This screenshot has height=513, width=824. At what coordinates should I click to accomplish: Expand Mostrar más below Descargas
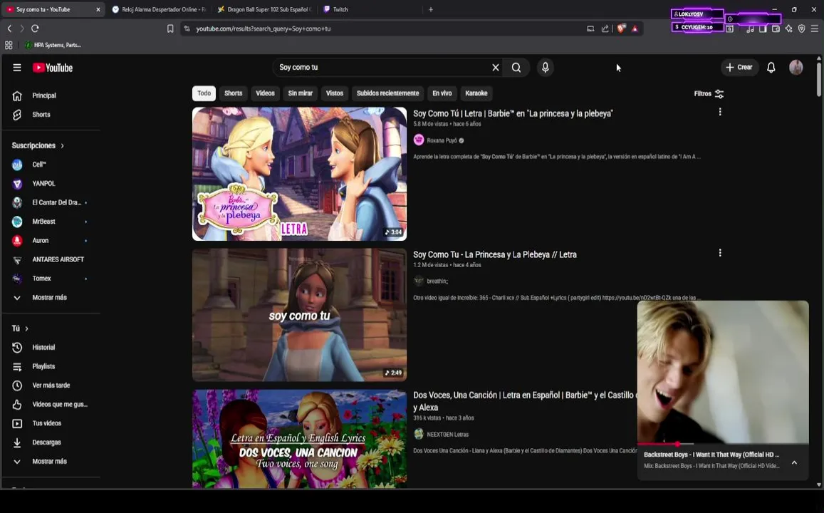[51, 462]
